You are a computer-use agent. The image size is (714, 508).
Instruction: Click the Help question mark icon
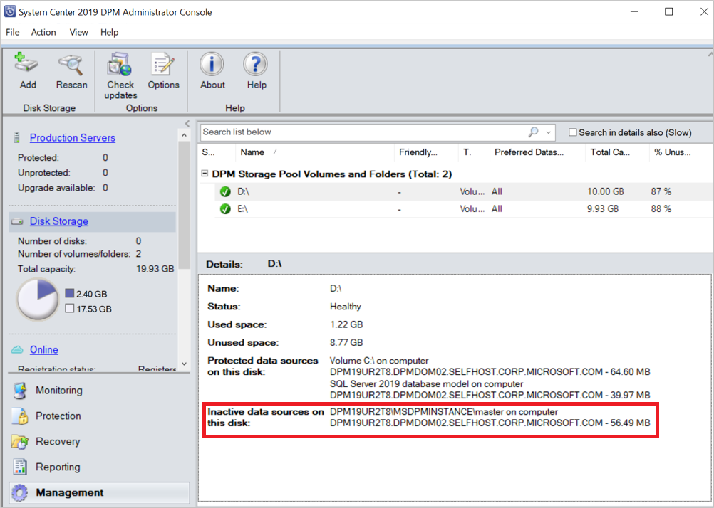pos(255,64)
